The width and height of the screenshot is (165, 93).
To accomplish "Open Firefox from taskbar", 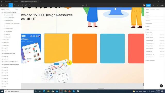I will (x=69, y=91).
